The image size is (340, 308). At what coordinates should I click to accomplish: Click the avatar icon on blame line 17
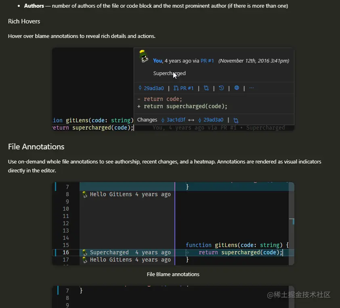pos(85,260)
